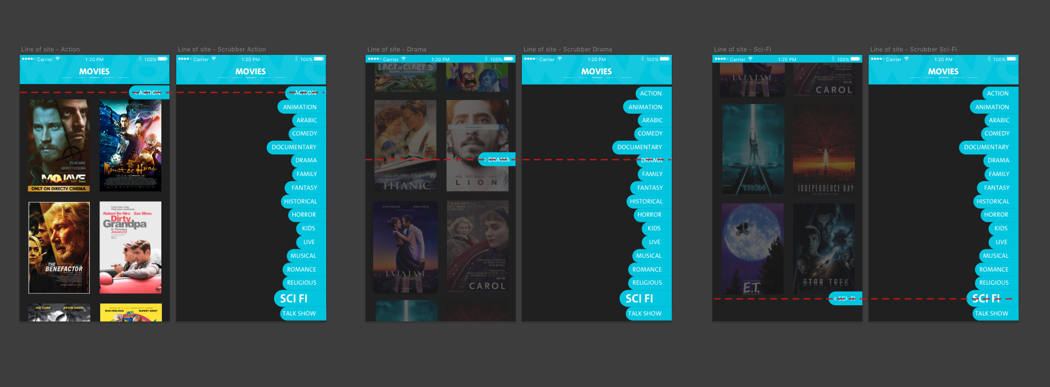
Task: Choose FAMILY in Scrubber Drama artboard
Action: click(654, 174)
